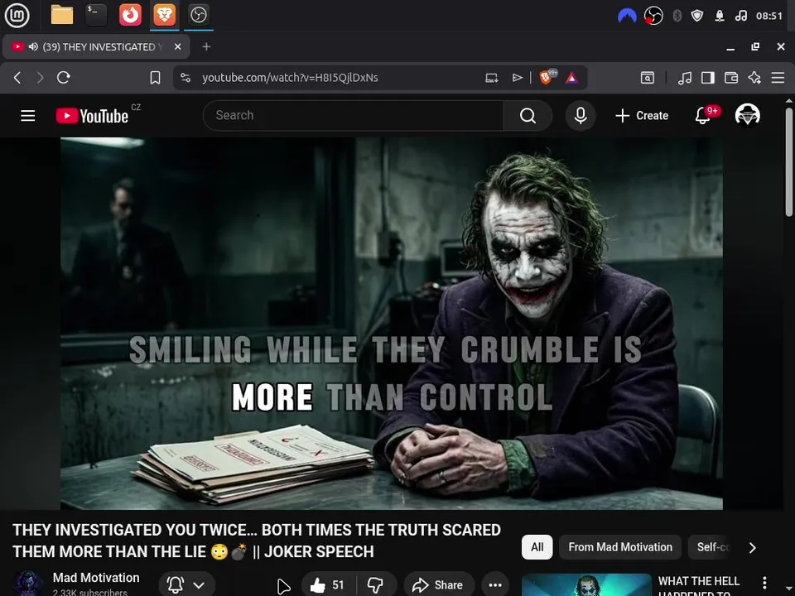The width and height of the screenshot is (795, 596).
Task: Open Brave media control music icon
Action: pos(685,78)
